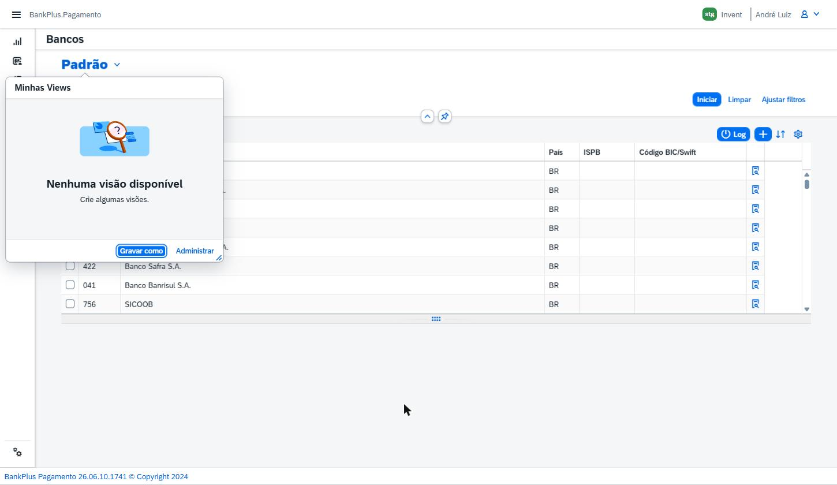837x485 pixels.
Task: Open the bar chart sidebar icon
Action: click(17, 42)
